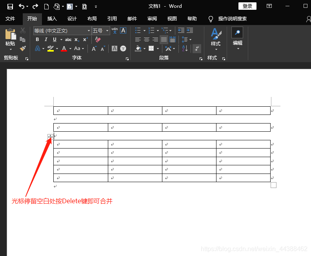Decrease the font size
This screenshot has height=256, width=311.
pyautogui.click(x=103, y=48)
